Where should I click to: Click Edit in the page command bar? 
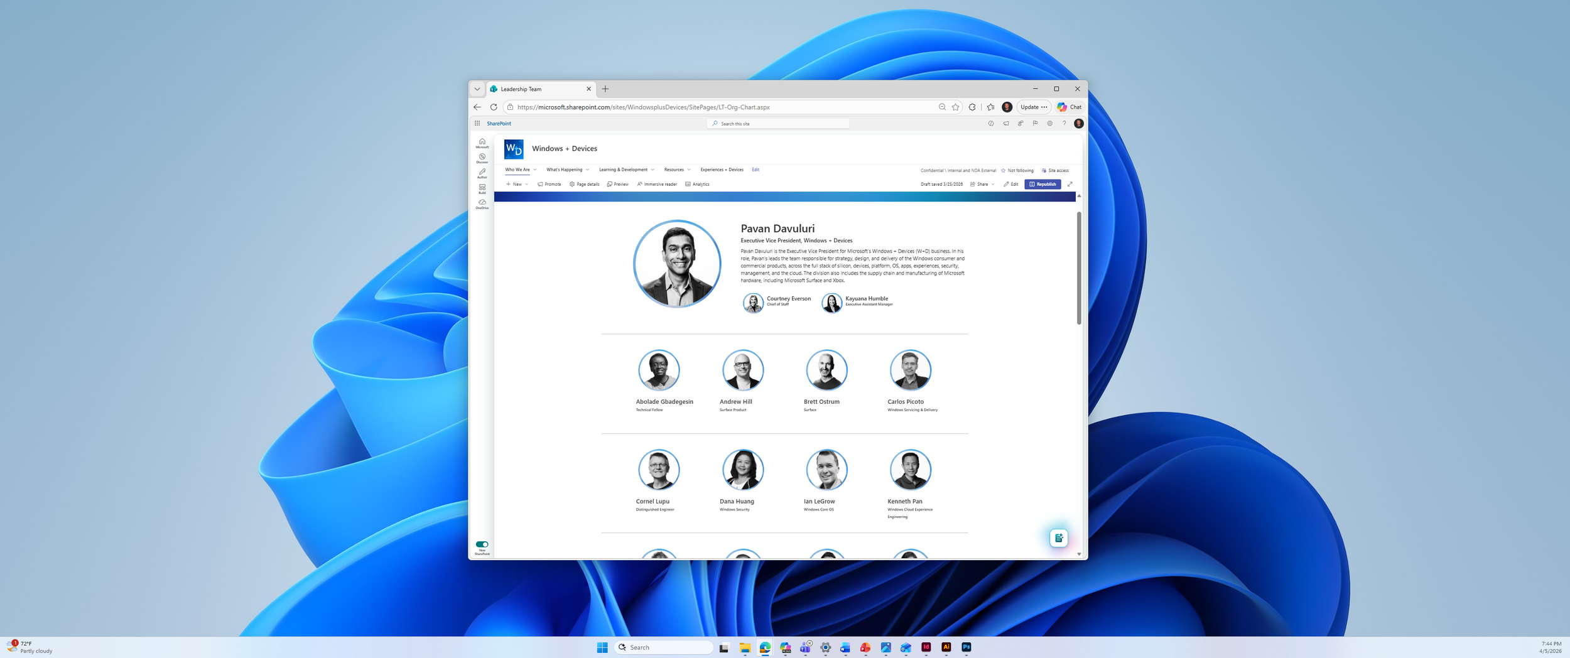1011,185
